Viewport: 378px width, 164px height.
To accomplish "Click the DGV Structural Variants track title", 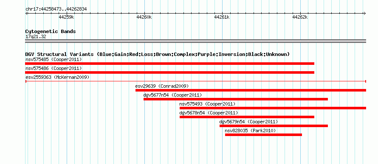I will pos(158,54).
